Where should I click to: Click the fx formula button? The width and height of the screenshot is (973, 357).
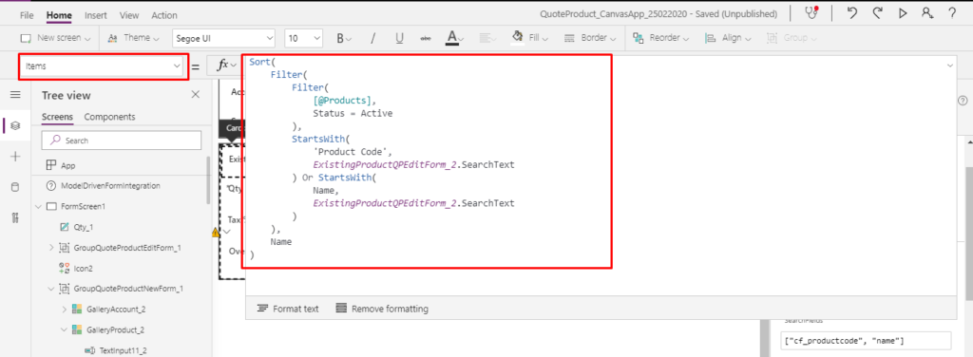pos(226,66)
